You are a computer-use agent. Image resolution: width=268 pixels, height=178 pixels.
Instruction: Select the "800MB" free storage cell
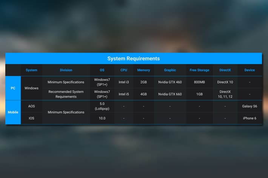pyautogui.click(x=199, y=82)
